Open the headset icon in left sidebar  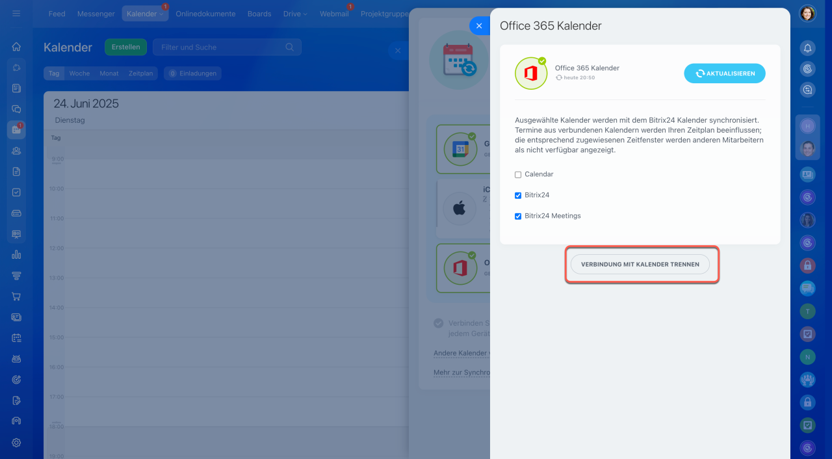click(x=16, y=421)
